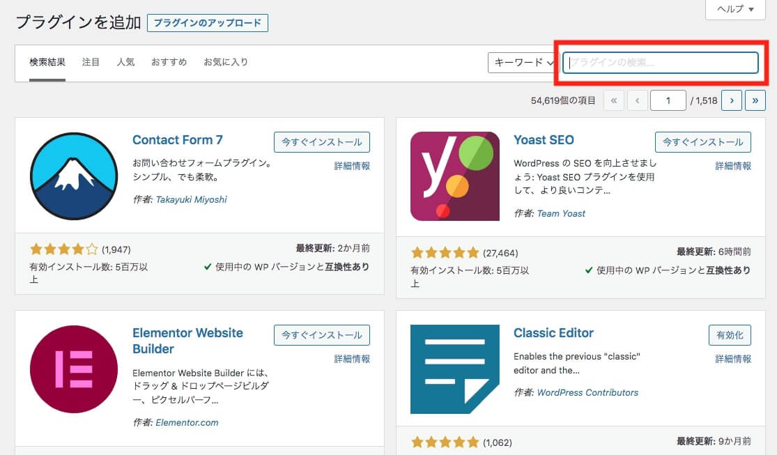Click the Elementor Website Builder plugin icon
This screenshot has height=455, width=777.
click(x=74, y=369)
